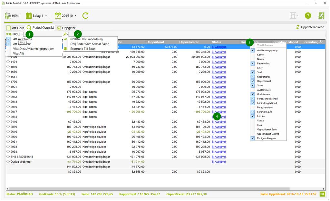The width and height of the screenshot is (330, 201).
Task: Enable the Valuta column
Action: point(260,121)
